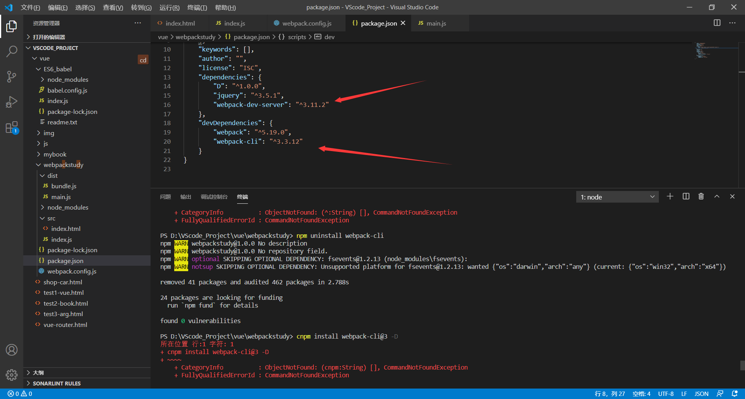This screenshot has width=745, height=399.
Task: Expand the mybook folder
Action: click(87, 154)
